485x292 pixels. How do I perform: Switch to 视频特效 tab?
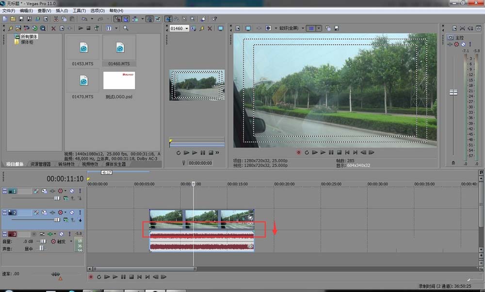tap(90, 164)
